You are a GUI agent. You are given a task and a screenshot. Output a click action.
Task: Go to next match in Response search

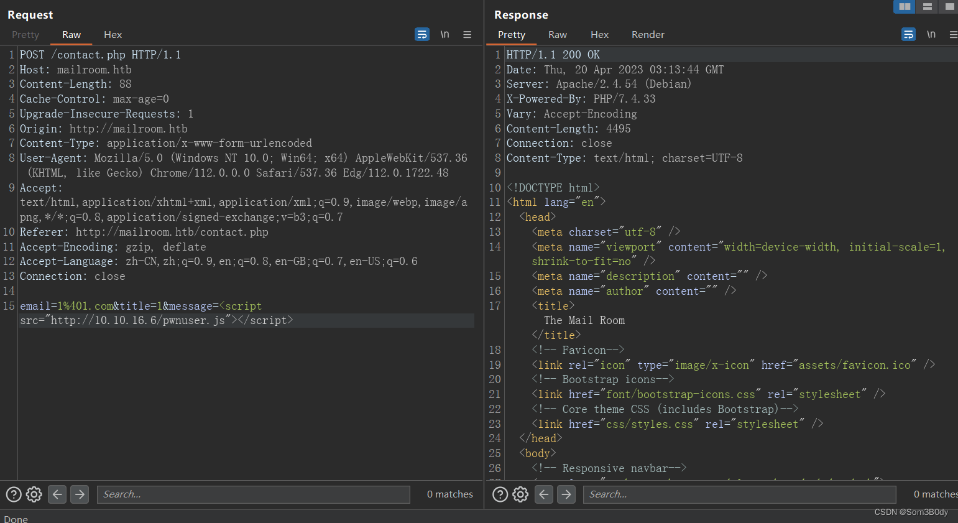[566, 494]
